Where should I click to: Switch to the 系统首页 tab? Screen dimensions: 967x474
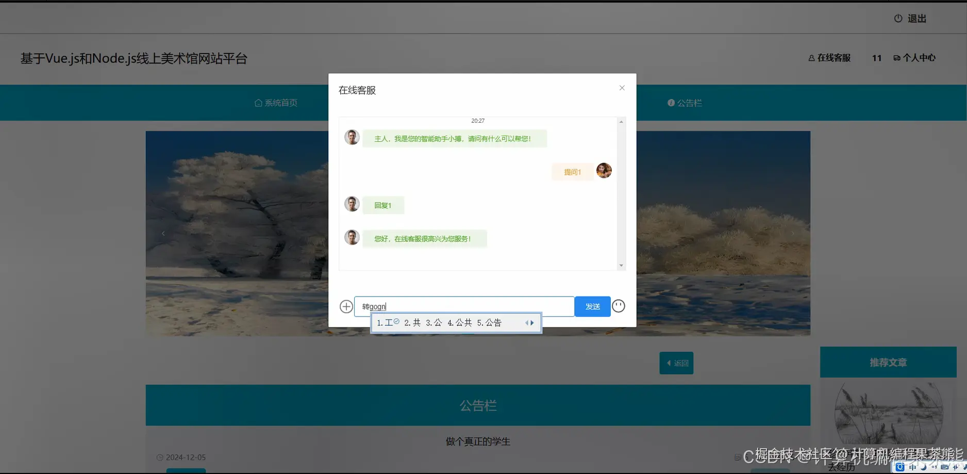pyautogui.click(x=276, y=103)
